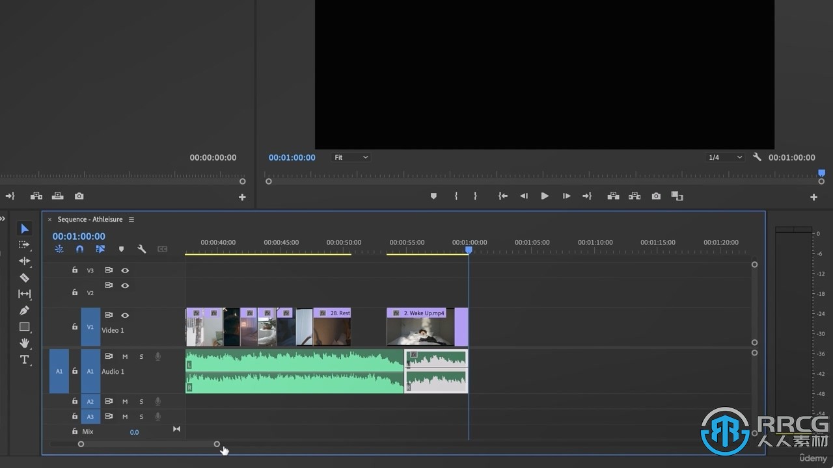The height and width of the screenshot is (468, 833).
Task: Go to In point in Program monitor
Action: (x=503, y=196)
